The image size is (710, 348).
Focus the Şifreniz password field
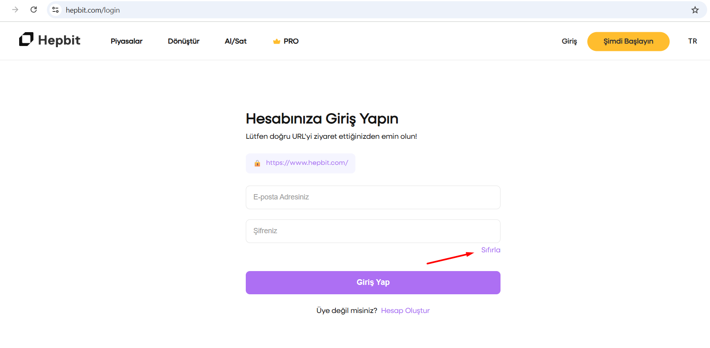(x=373, y=231)
